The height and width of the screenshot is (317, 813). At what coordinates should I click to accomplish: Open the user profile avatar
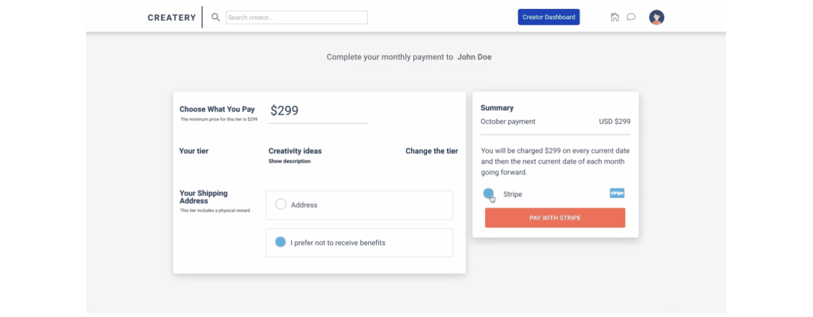coord(656,17)
